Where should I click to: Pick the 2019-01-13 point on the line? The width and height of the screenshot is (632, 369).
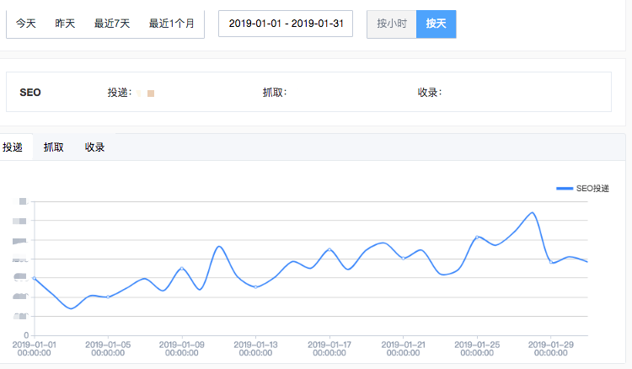coord(255,287)
